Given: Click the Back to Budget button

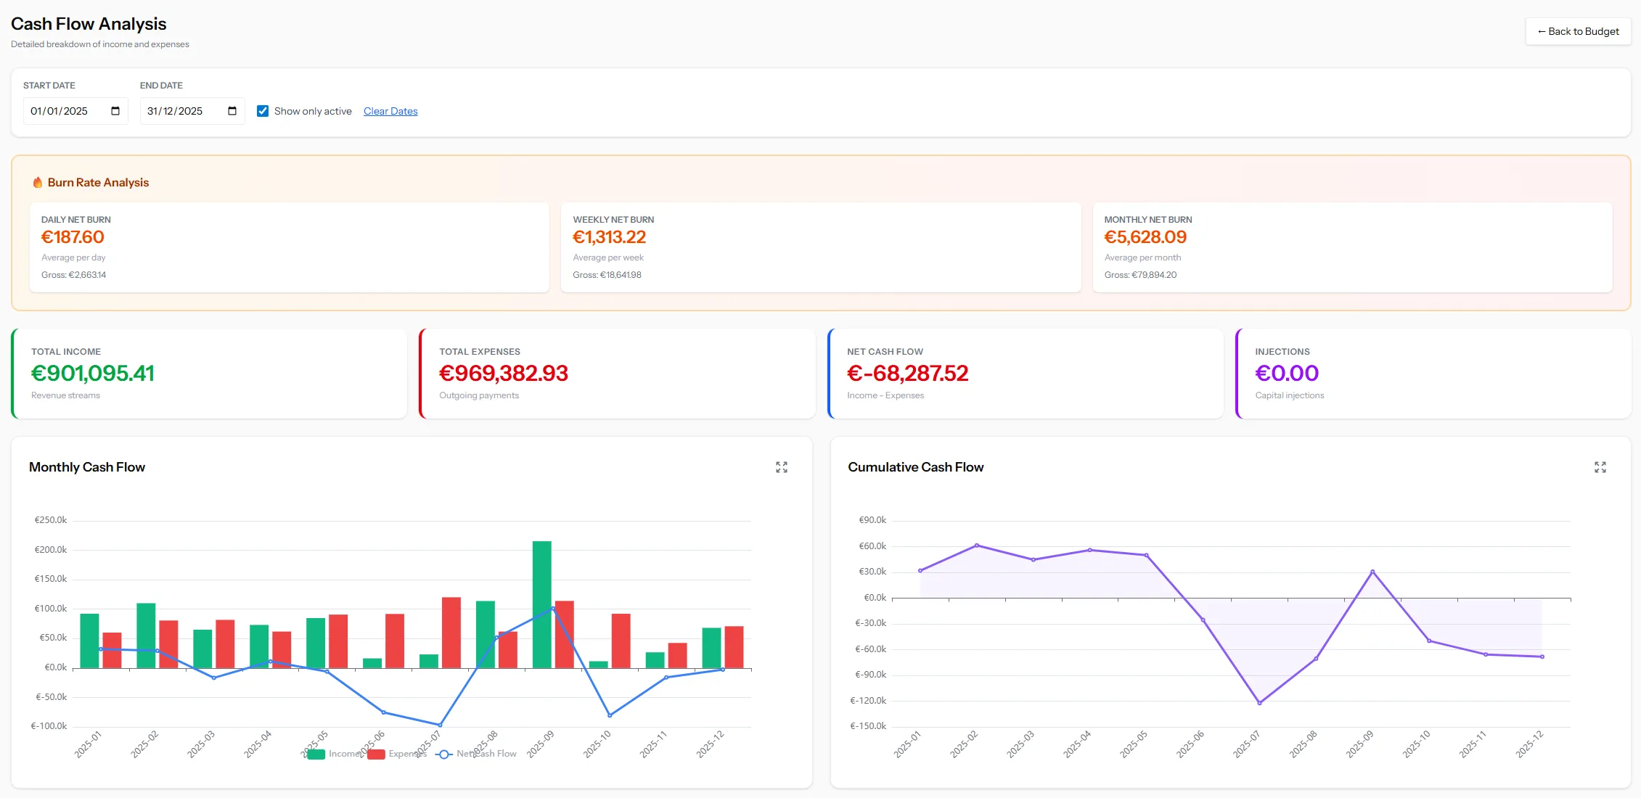Looking at the screenshot, I should click(x=1578, y=31).
